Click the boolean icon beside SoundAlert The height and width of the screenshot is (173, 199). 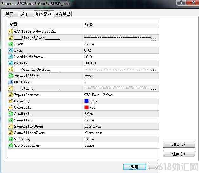coord(10,120)
